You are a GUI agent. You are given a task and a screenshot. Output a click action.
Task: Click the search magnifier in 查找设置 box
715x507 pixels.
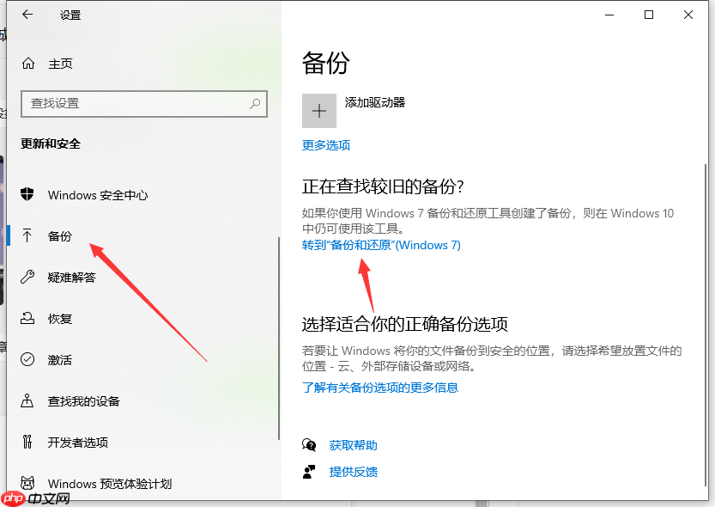(x=255, y=104)
